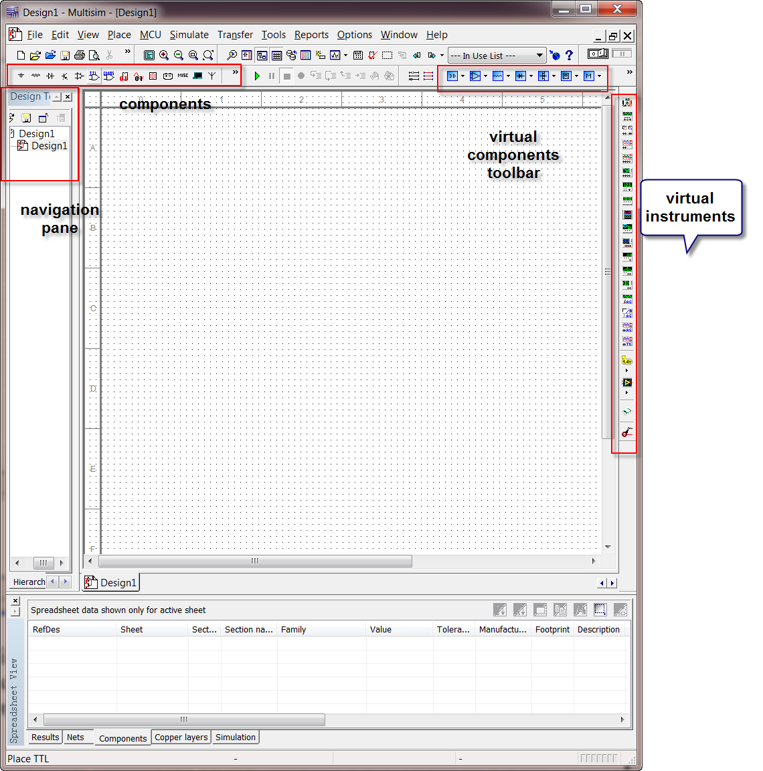This screenshot has width=763, height=771.
Task: Run the Electrical Rules Check icon
Action: coord(373,55)
